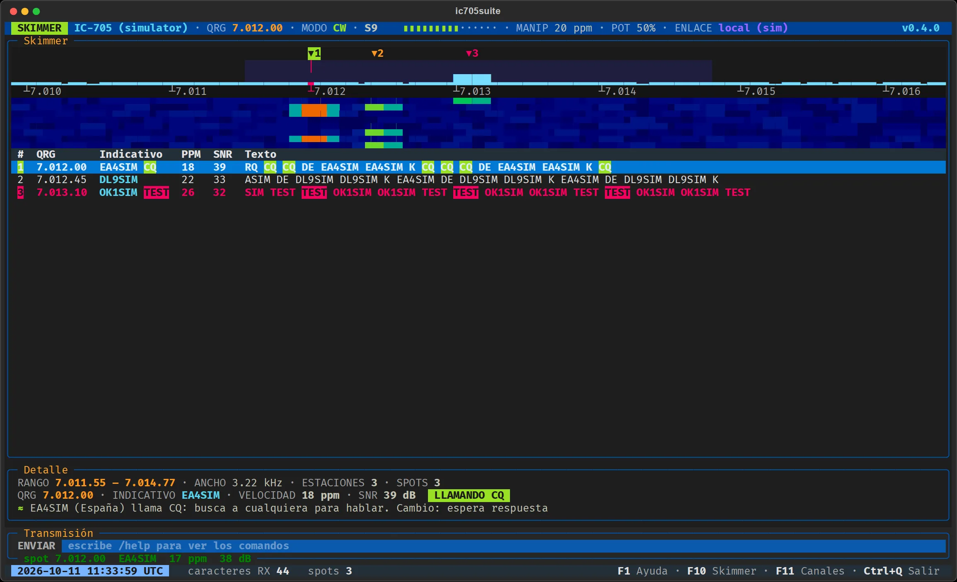The width and height of the screenshot is (957, 582).
Task: Click the S9 signal meter bar
Action: (450, 28)
